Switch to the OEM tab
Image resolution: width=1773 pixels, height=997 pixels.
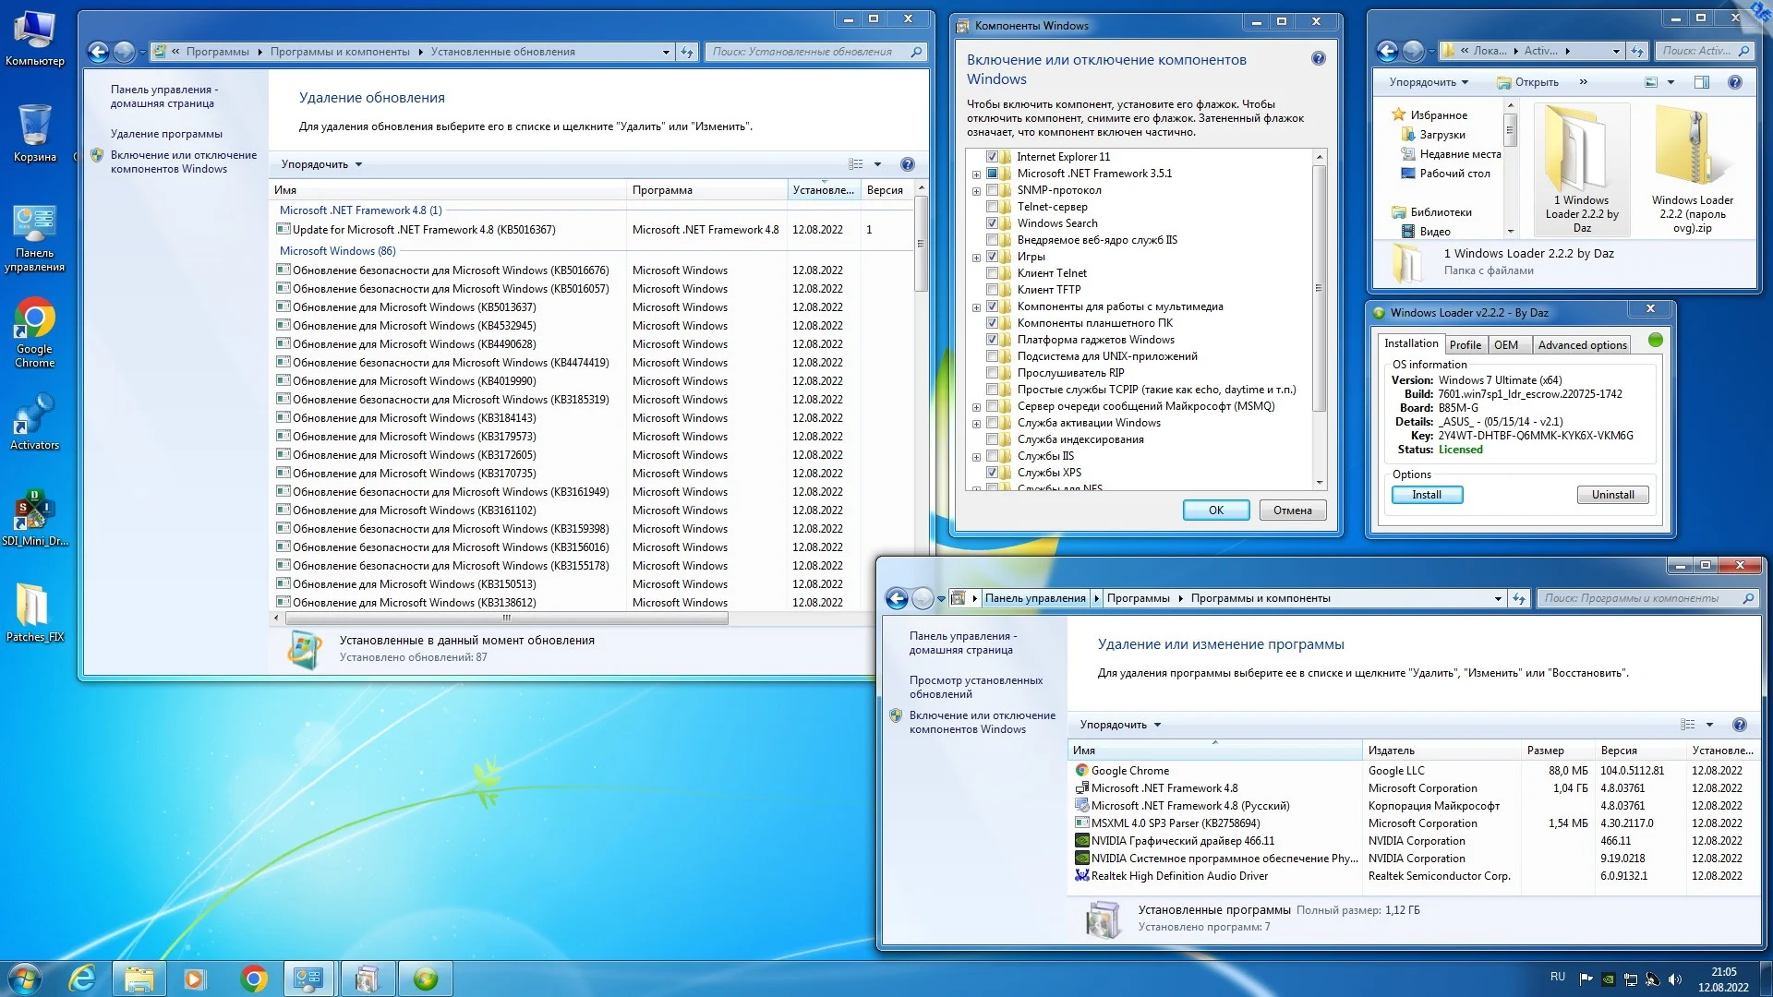1505,344
